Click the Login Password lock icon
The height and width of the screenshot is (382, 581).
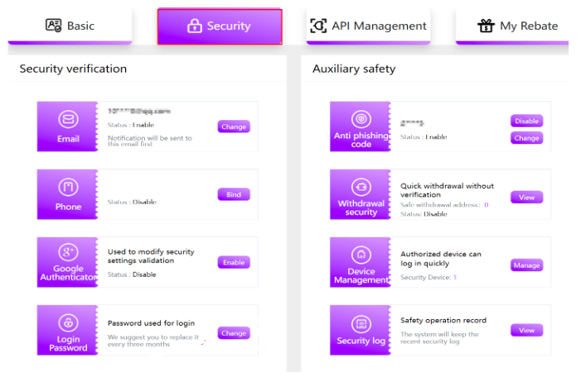[x=68, y=322]
